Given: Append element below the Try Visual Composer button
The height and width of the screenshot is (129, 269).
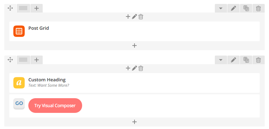Looking at the screenshot, I should coord(134,122).
